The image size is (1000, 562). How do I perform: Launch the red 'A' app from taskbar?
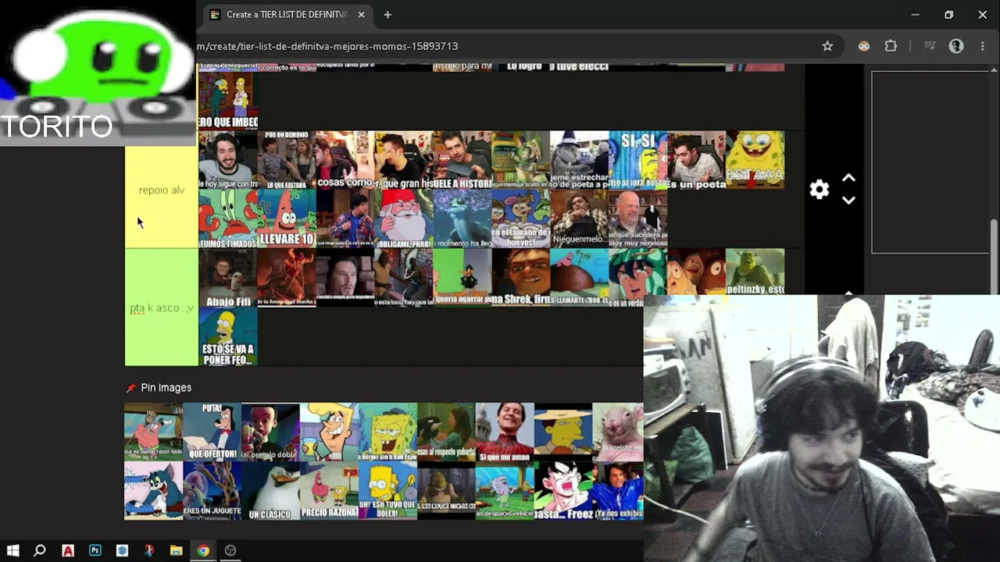coord(68,550)
